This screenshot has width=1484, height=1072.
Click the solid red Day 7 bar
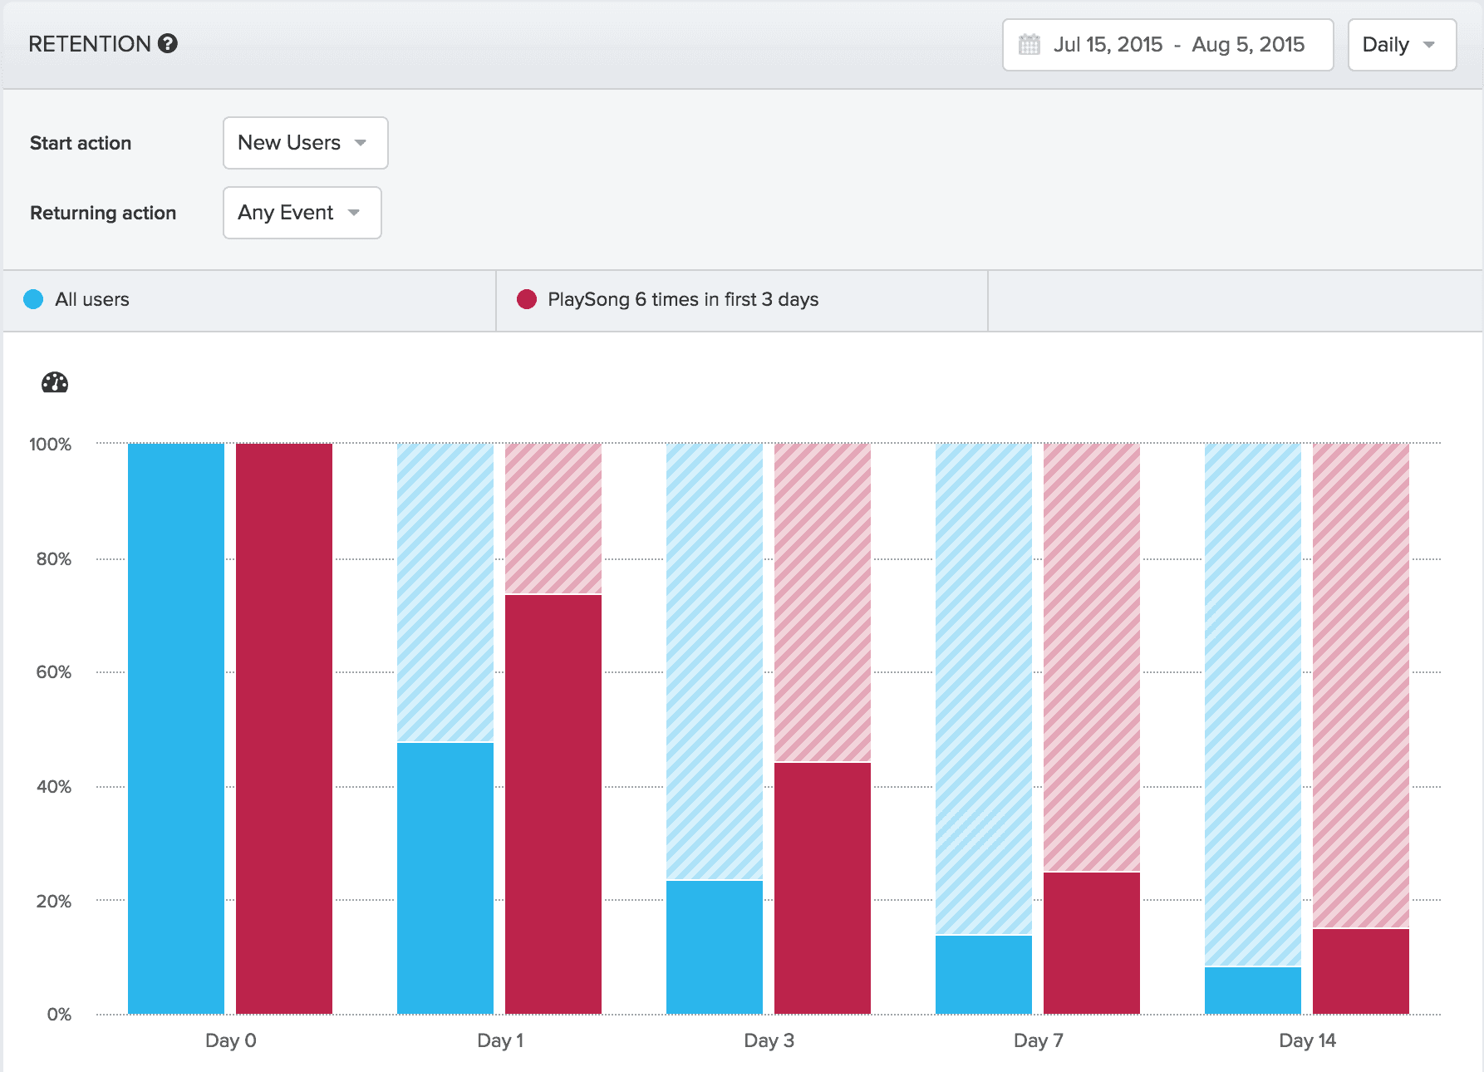(x=1092, y=942)
